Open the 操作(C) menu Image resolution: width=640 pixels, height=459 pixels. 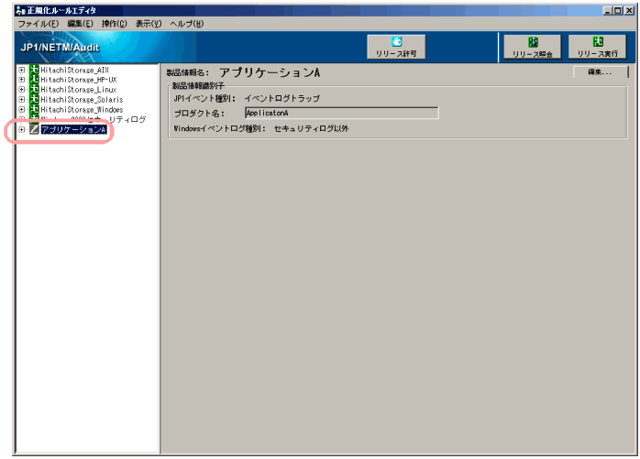coord(115,24)
